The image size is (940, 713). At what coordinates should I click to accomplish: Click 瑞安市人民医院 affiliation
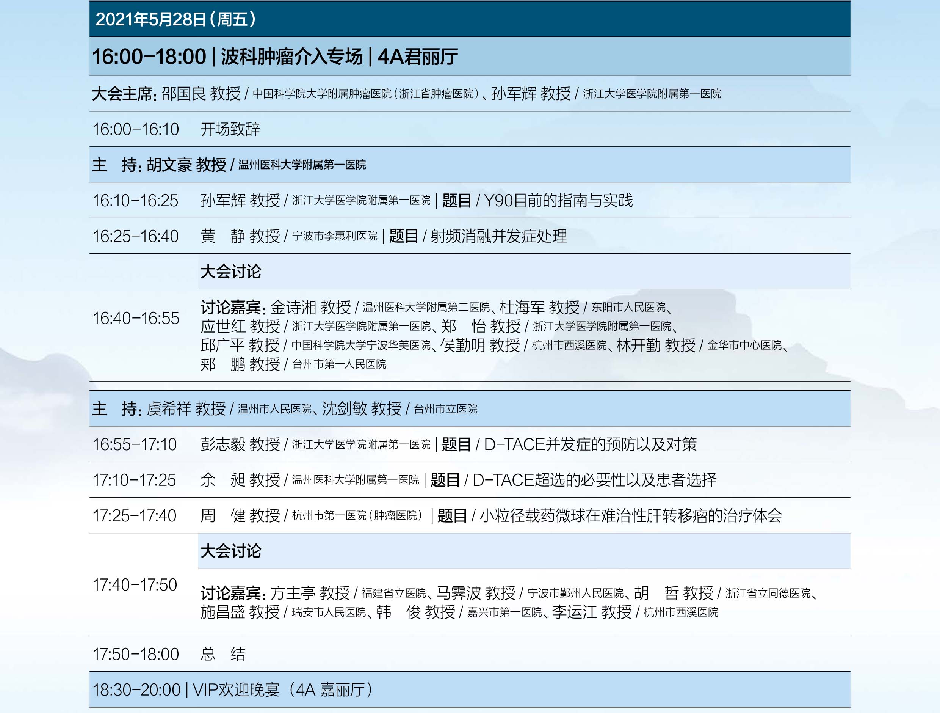[x=329, y=612]
